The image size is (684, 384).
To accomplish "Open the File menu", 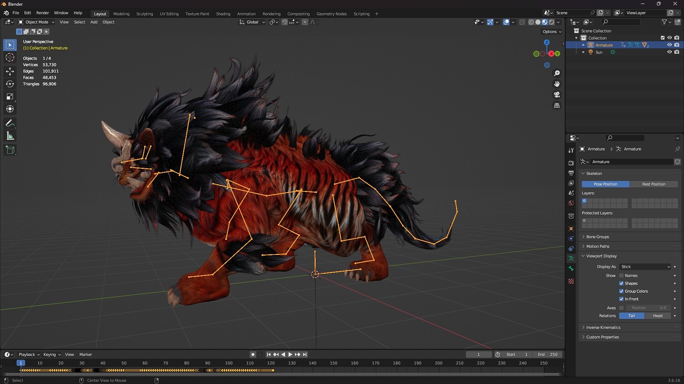I will (16, 13).
